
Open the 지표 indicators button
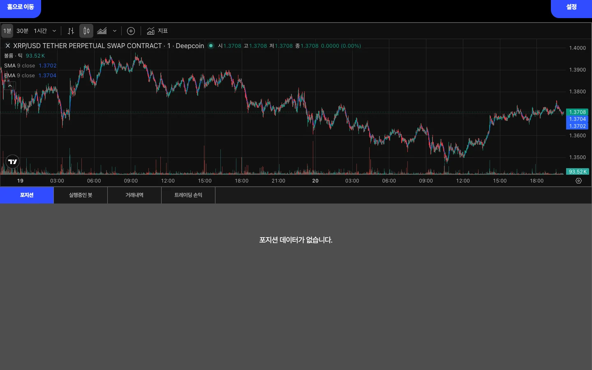point(157,31)
